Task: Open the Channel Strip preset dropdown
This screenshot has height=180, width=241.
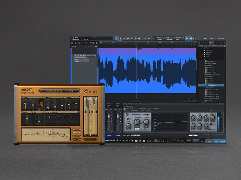Action: pyautogui.click(x=144, y=109)
